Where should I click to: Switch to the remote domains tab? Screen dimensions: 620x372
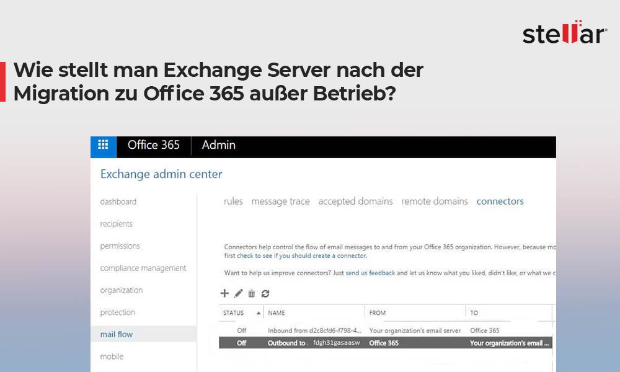pyautogui.click(x=435, y=201)
